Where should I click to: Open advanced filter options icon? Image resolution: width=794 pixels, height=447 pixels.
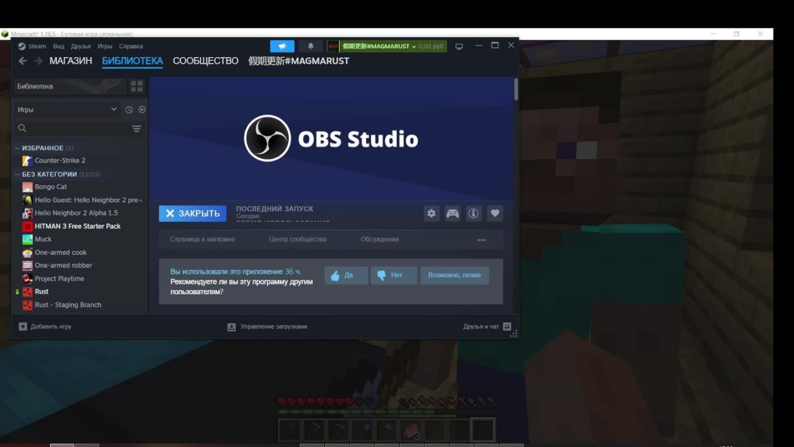pyautogui.click(x=136, y=129)
